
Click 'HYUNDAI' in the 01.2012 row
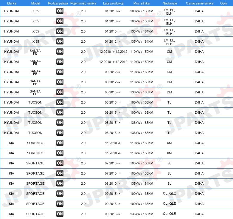coord(11,41)
